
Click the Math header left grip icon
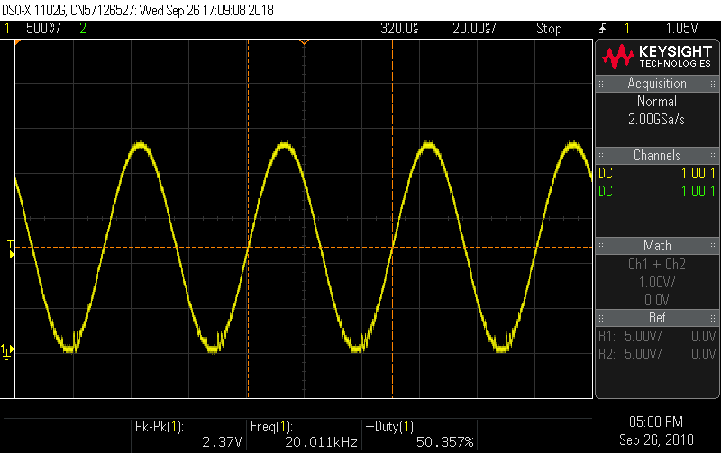(x=601, y=246)
